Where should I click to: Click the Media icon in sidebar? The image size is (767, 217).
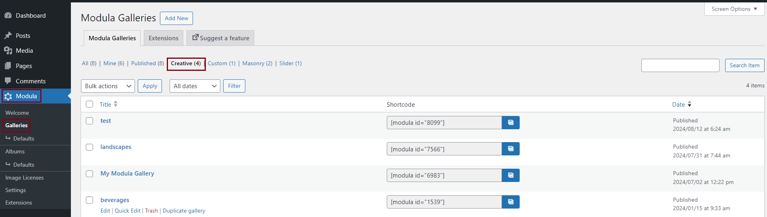8,51
